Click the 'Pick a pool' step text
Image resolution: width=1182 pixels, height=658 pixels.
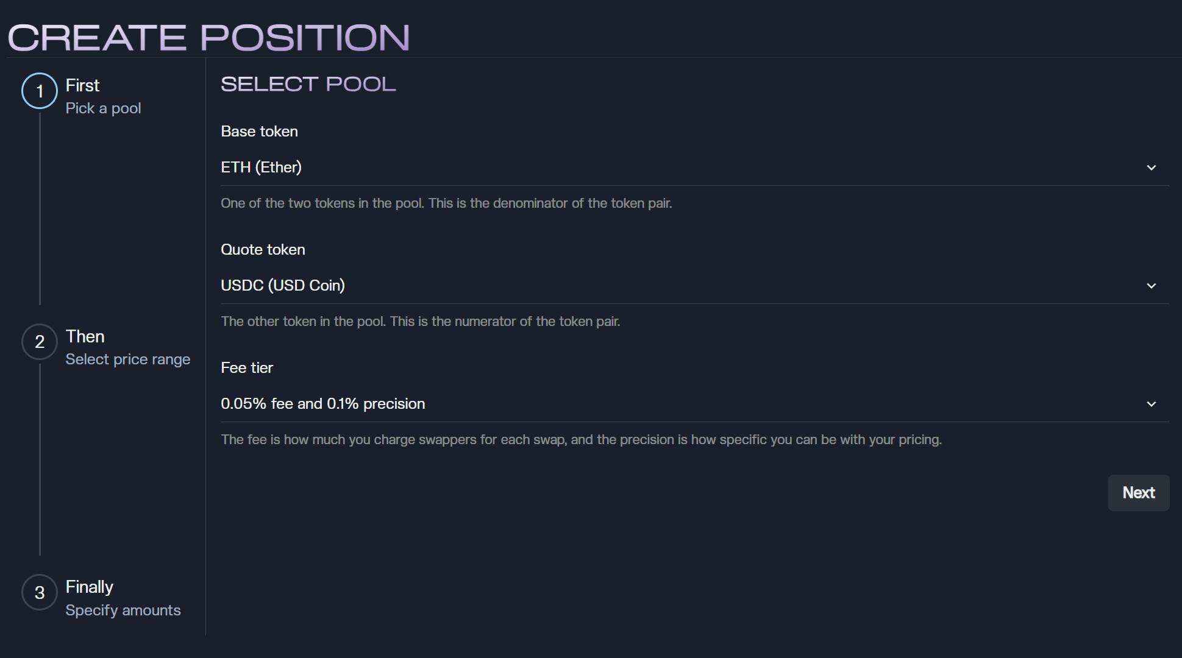point(103,108)
